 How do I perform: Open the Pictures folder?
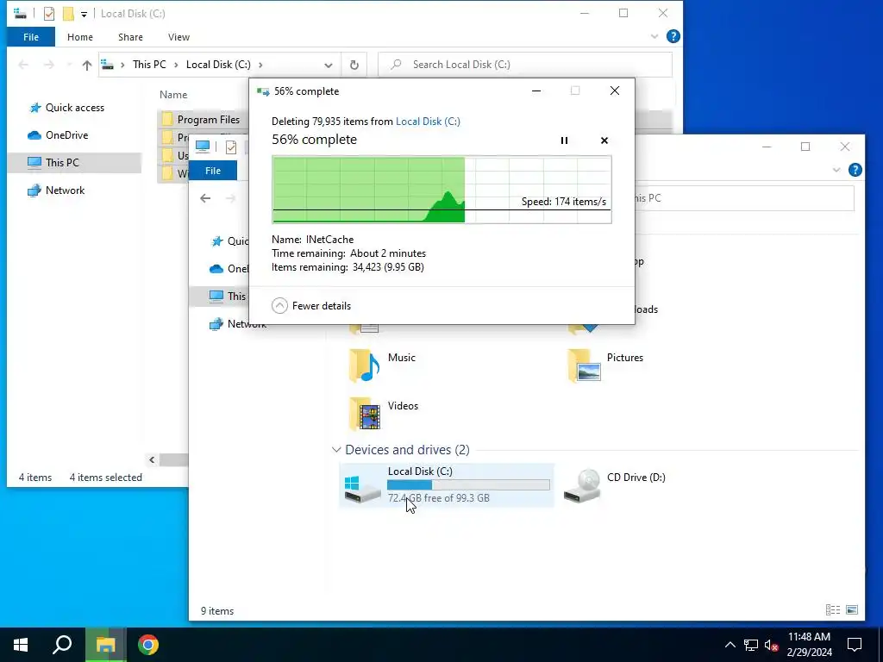click(605, 365)
